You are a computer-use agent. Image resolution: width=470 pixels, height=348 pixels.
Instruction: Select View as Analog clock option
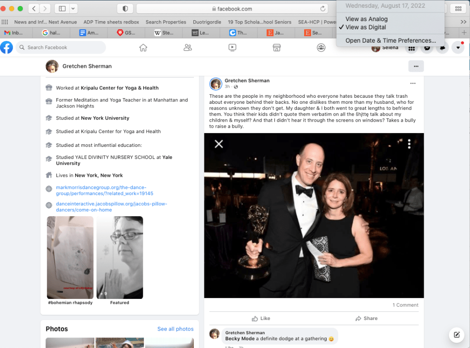[x=366, y=19]
